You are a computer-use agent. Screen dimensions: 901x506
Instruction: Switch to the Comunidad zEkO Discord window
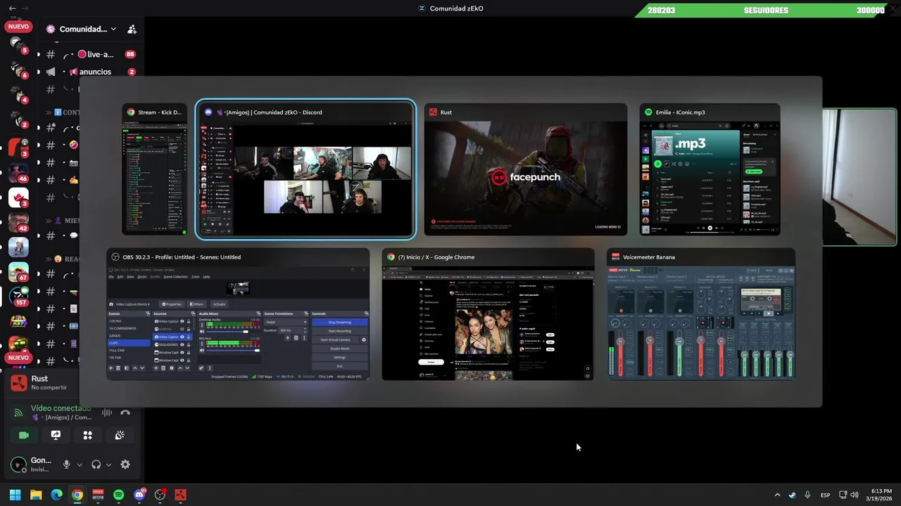[x=305, y=169]
